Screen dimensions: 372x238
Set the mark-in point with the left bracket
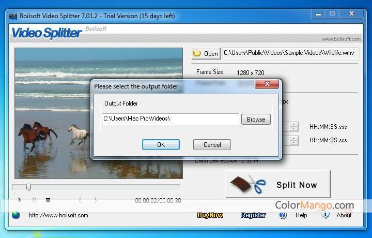tap(80, 200)
